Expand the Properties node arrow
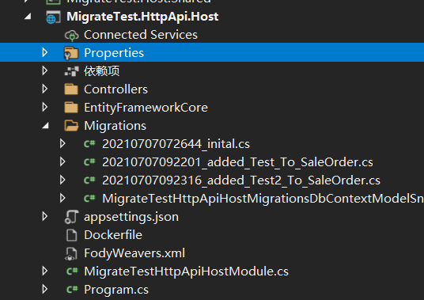Image resolution: width=424 pixels, height=300 pixels. (x=45, y=52)
